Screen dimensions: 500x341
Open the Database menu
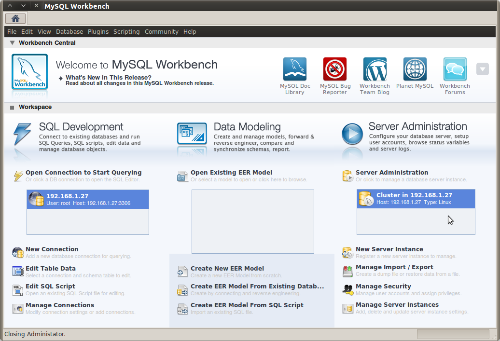(x=69, y=31)
